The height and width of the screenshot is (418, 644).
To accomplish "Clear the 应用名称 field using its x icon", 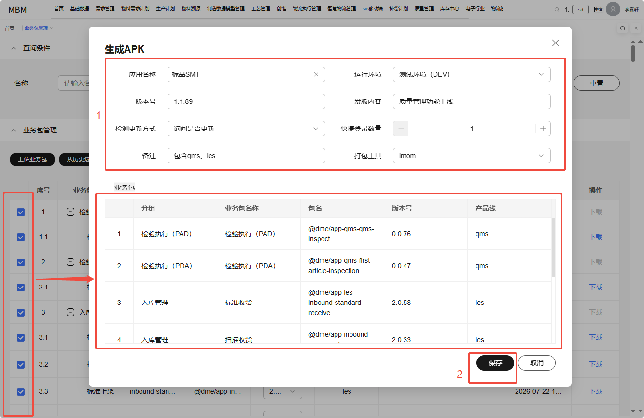I will [x=316, y=74].
